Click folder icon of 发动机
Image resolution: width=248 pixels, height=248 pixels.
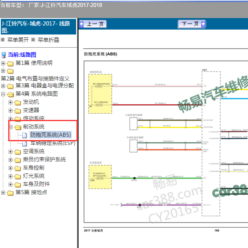tap(18, 103)
